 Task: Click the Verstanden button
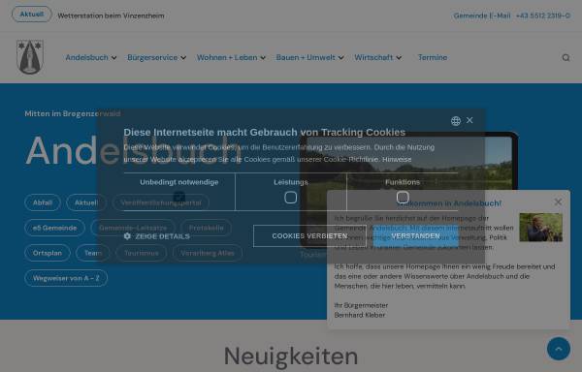[x=415, y=236]
